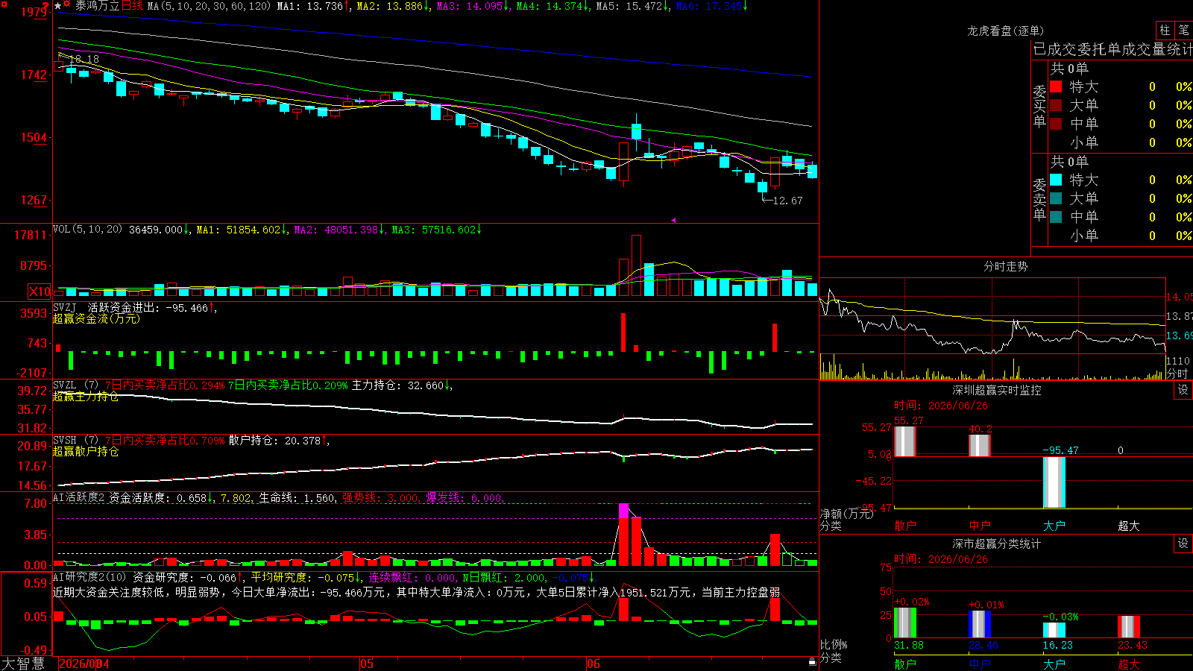Click the 爆发线: 6.000 value
The width and height of the screenshot is (1193, 671).
click(x=465, y=498)
